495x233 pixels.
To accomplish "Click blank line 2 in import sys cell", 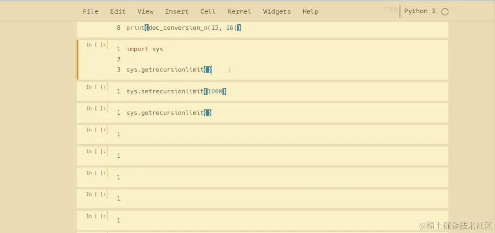I will pyautogui.click(x=278, y=59).
